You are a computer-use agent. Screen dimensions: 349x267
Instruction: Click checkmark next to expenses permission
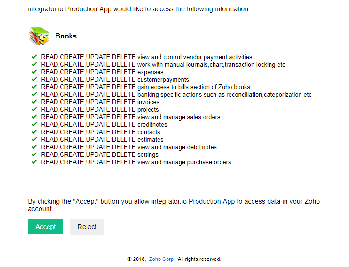[x=34, y=72]
